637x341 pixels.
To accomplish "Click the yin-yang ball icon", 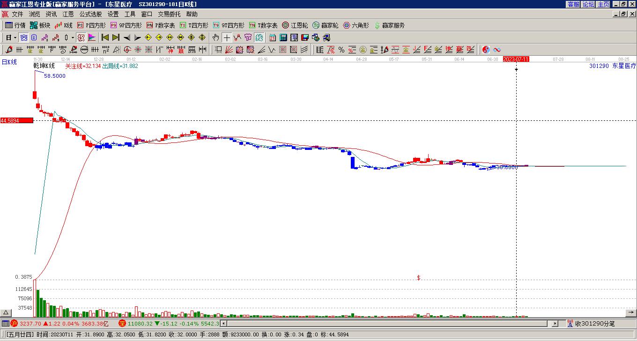I will (486, 50).
